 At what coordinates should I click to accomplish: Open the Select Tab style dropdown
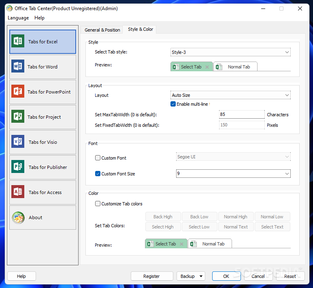tap(230, 52)
